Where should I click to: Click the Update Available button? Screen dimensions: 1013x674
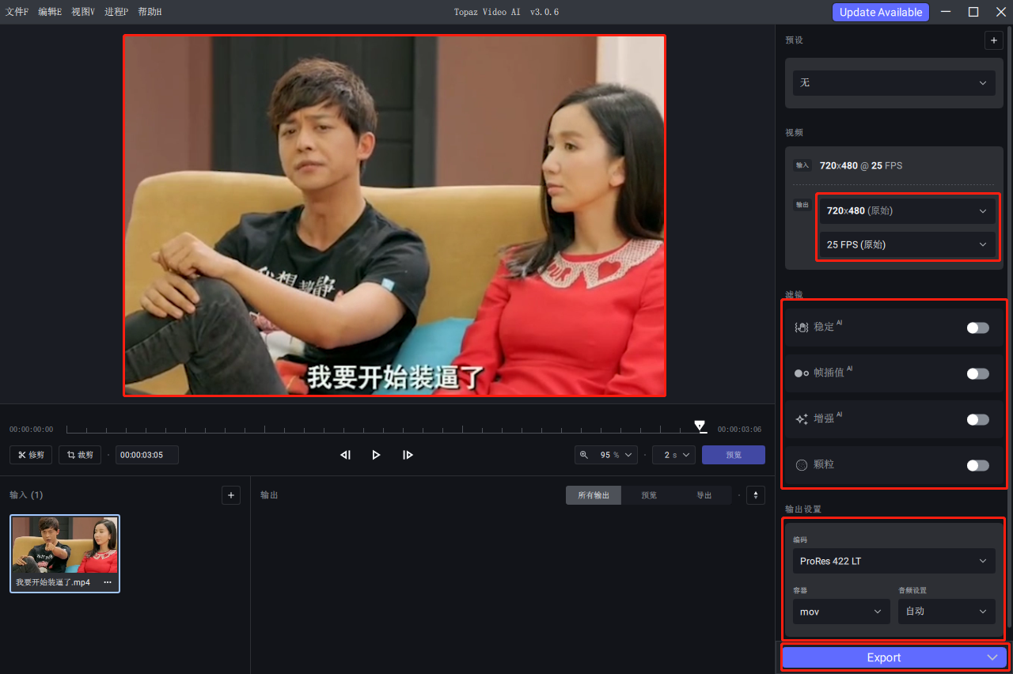coord(881,12)
